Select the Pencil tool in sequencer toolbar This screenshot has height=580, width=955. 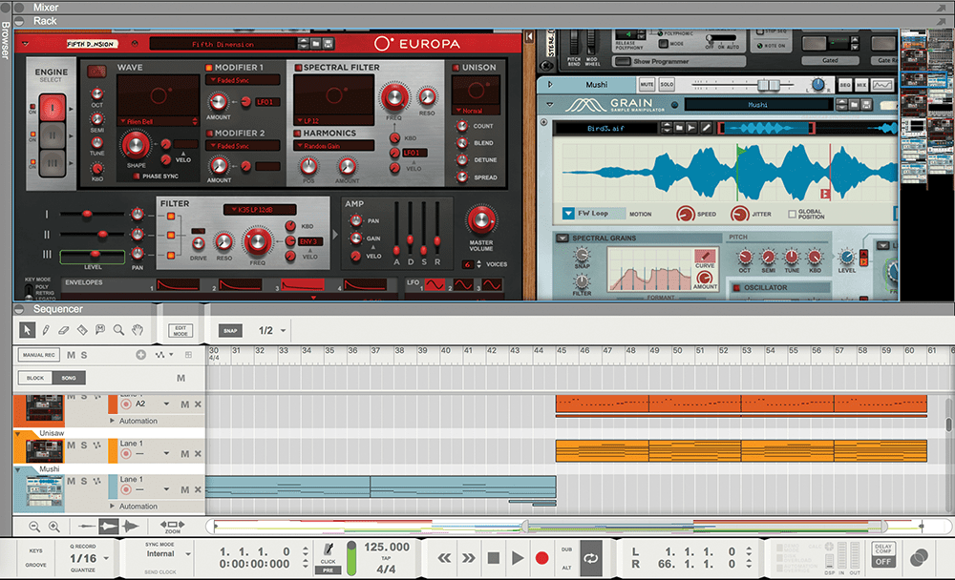click(45, 330)
